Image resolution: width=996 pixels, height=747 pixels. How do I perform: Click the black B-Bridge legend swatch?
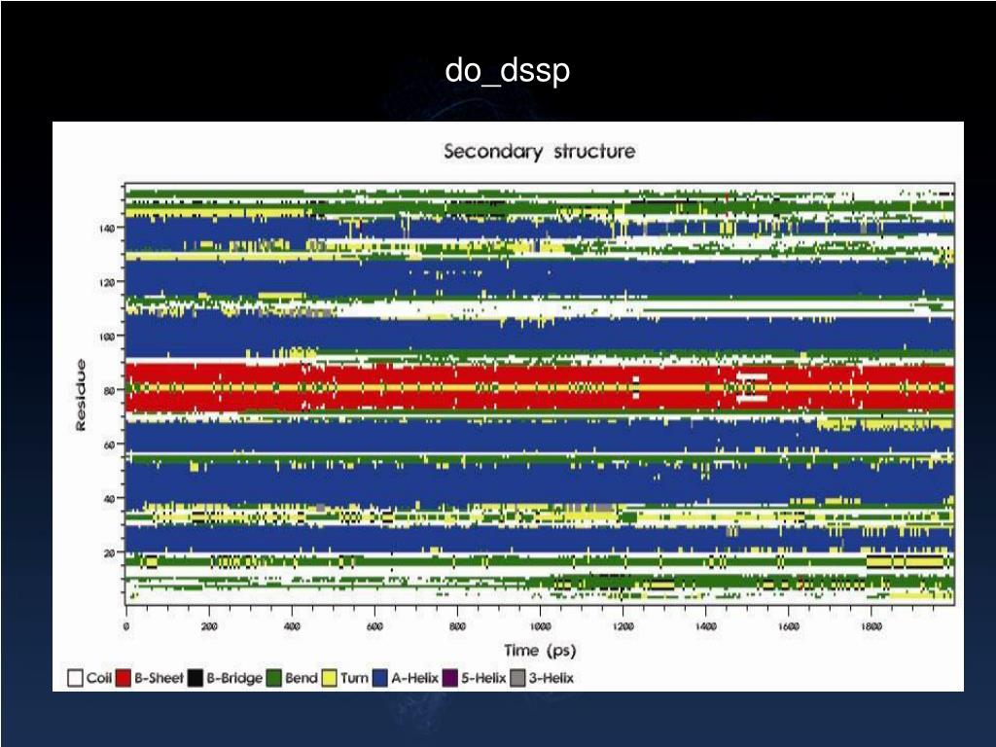[x=195, y=678]
